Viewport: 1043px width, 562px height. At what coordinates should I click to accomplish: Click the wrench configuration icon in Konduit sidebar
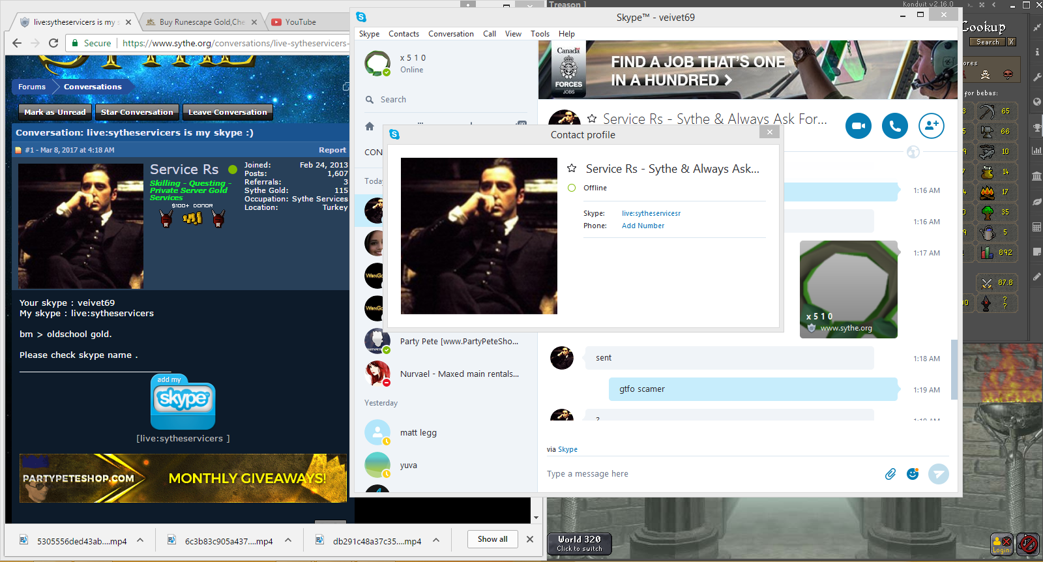point(1036,77)
